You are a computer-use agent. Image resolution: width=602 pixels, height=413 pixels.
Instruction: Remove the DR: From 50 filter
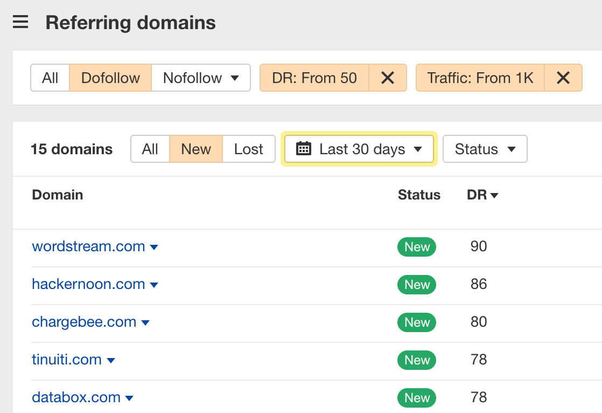coord(388,78)
